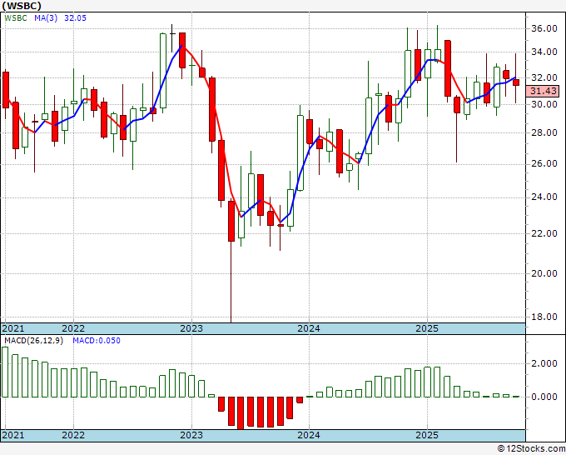Click the 18.00 price axis label
The height and width of the screenshot is (455, 566).
[544, 317]
